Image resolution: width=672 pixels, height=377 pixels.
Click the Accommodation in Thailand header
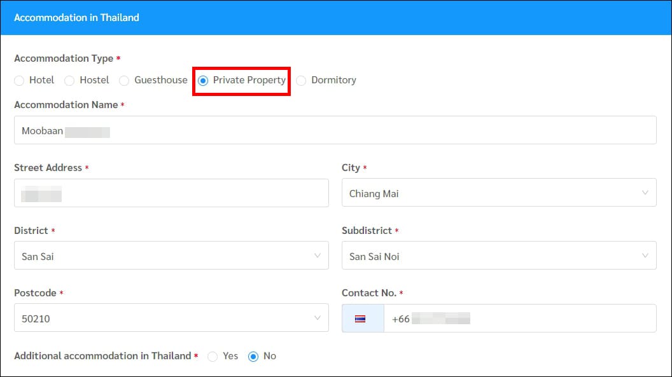(x=77, y=18)
